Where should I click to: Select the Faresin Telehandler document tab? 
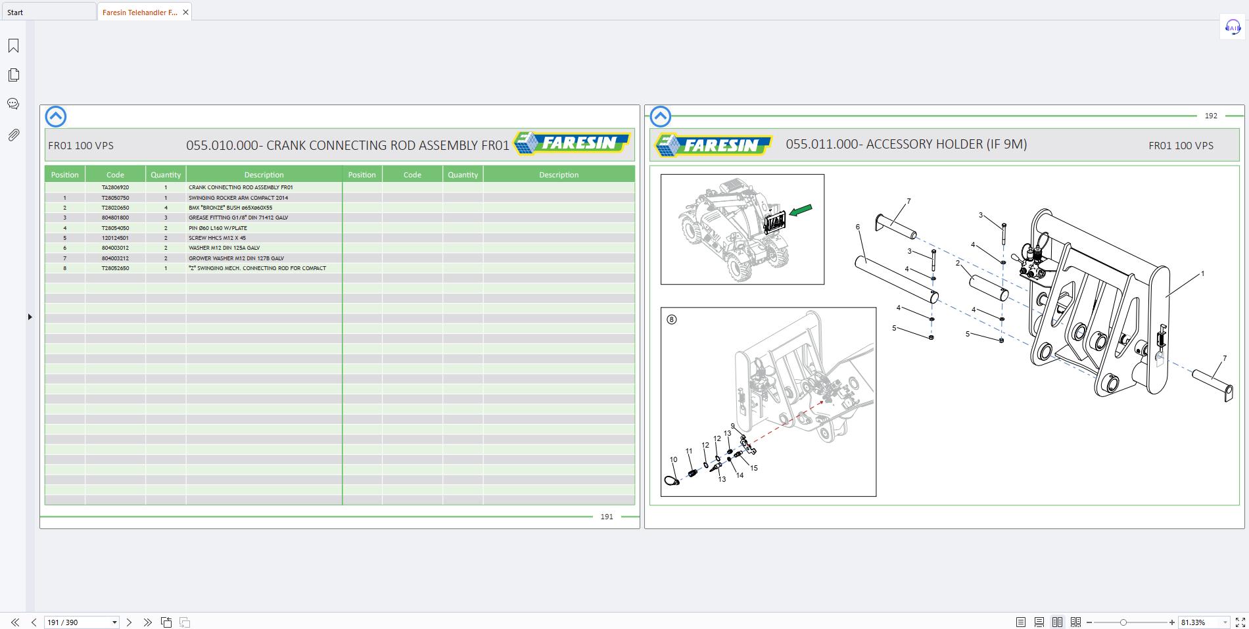click(139, 12)
